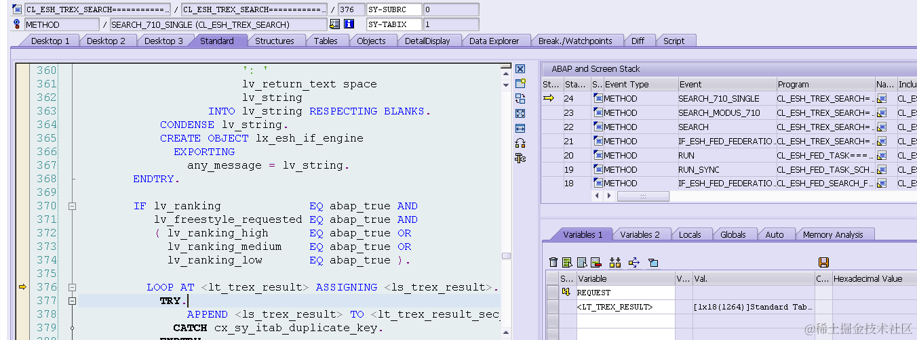Open the Tables tab
The width and height of the screenshot is (917, 340).
pyautogui.click(x=326, y=41)
